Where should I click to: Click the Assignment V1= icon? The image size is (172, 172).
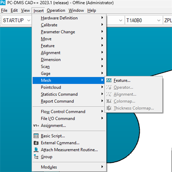[36, 126]
